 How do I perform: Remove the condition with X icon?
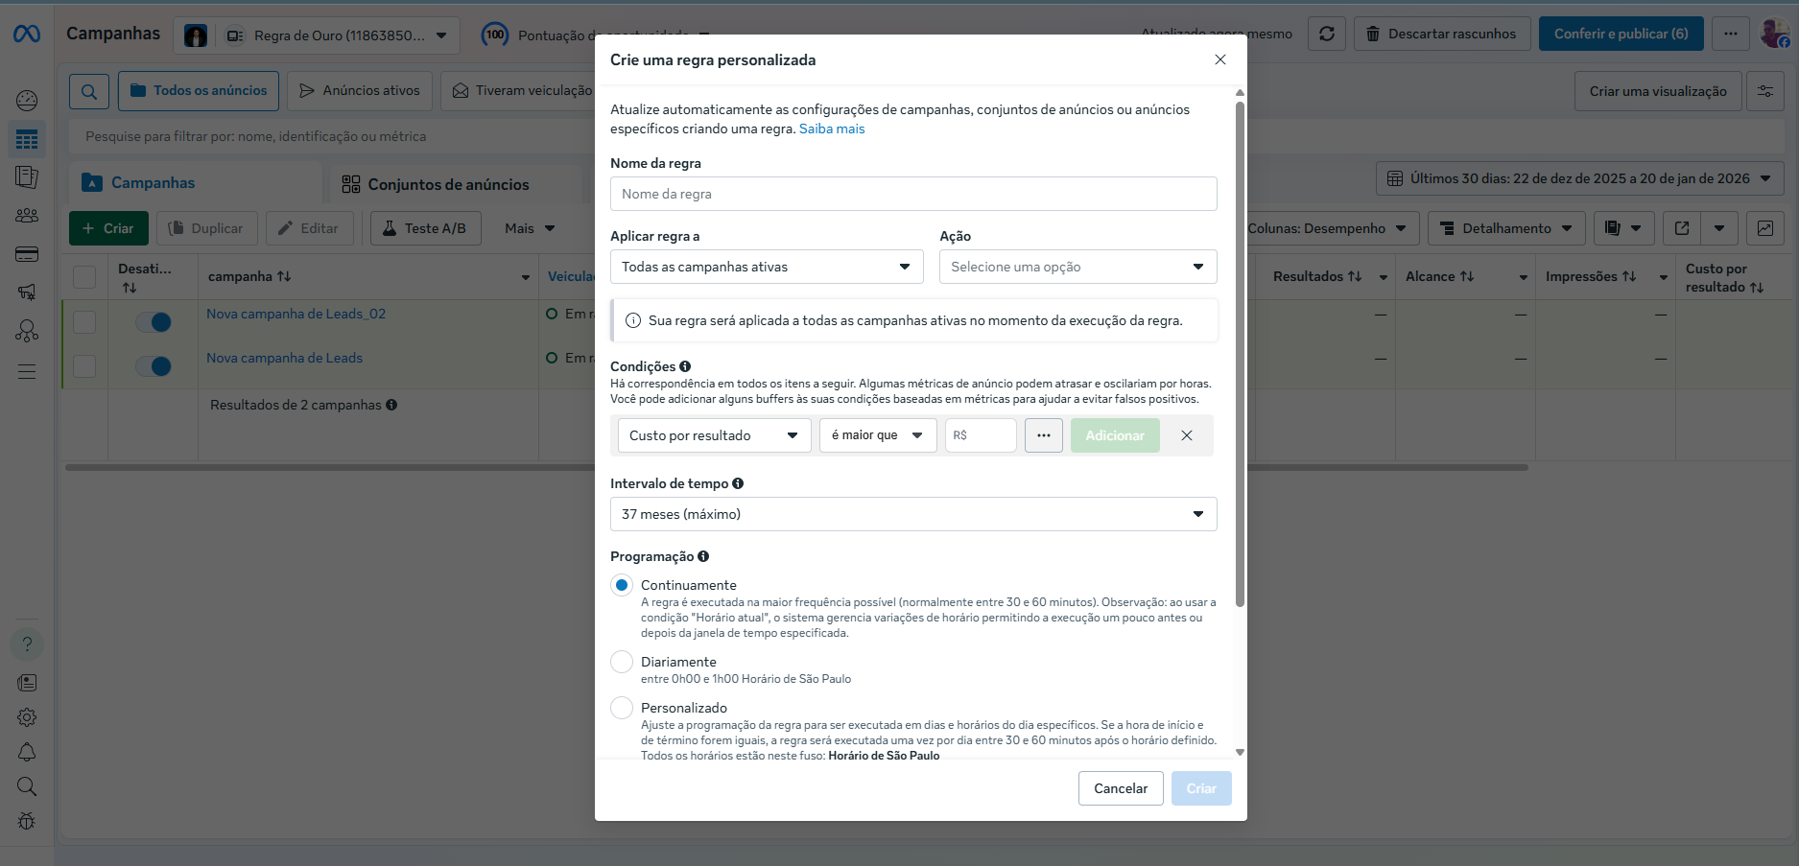click(1187, 435)
